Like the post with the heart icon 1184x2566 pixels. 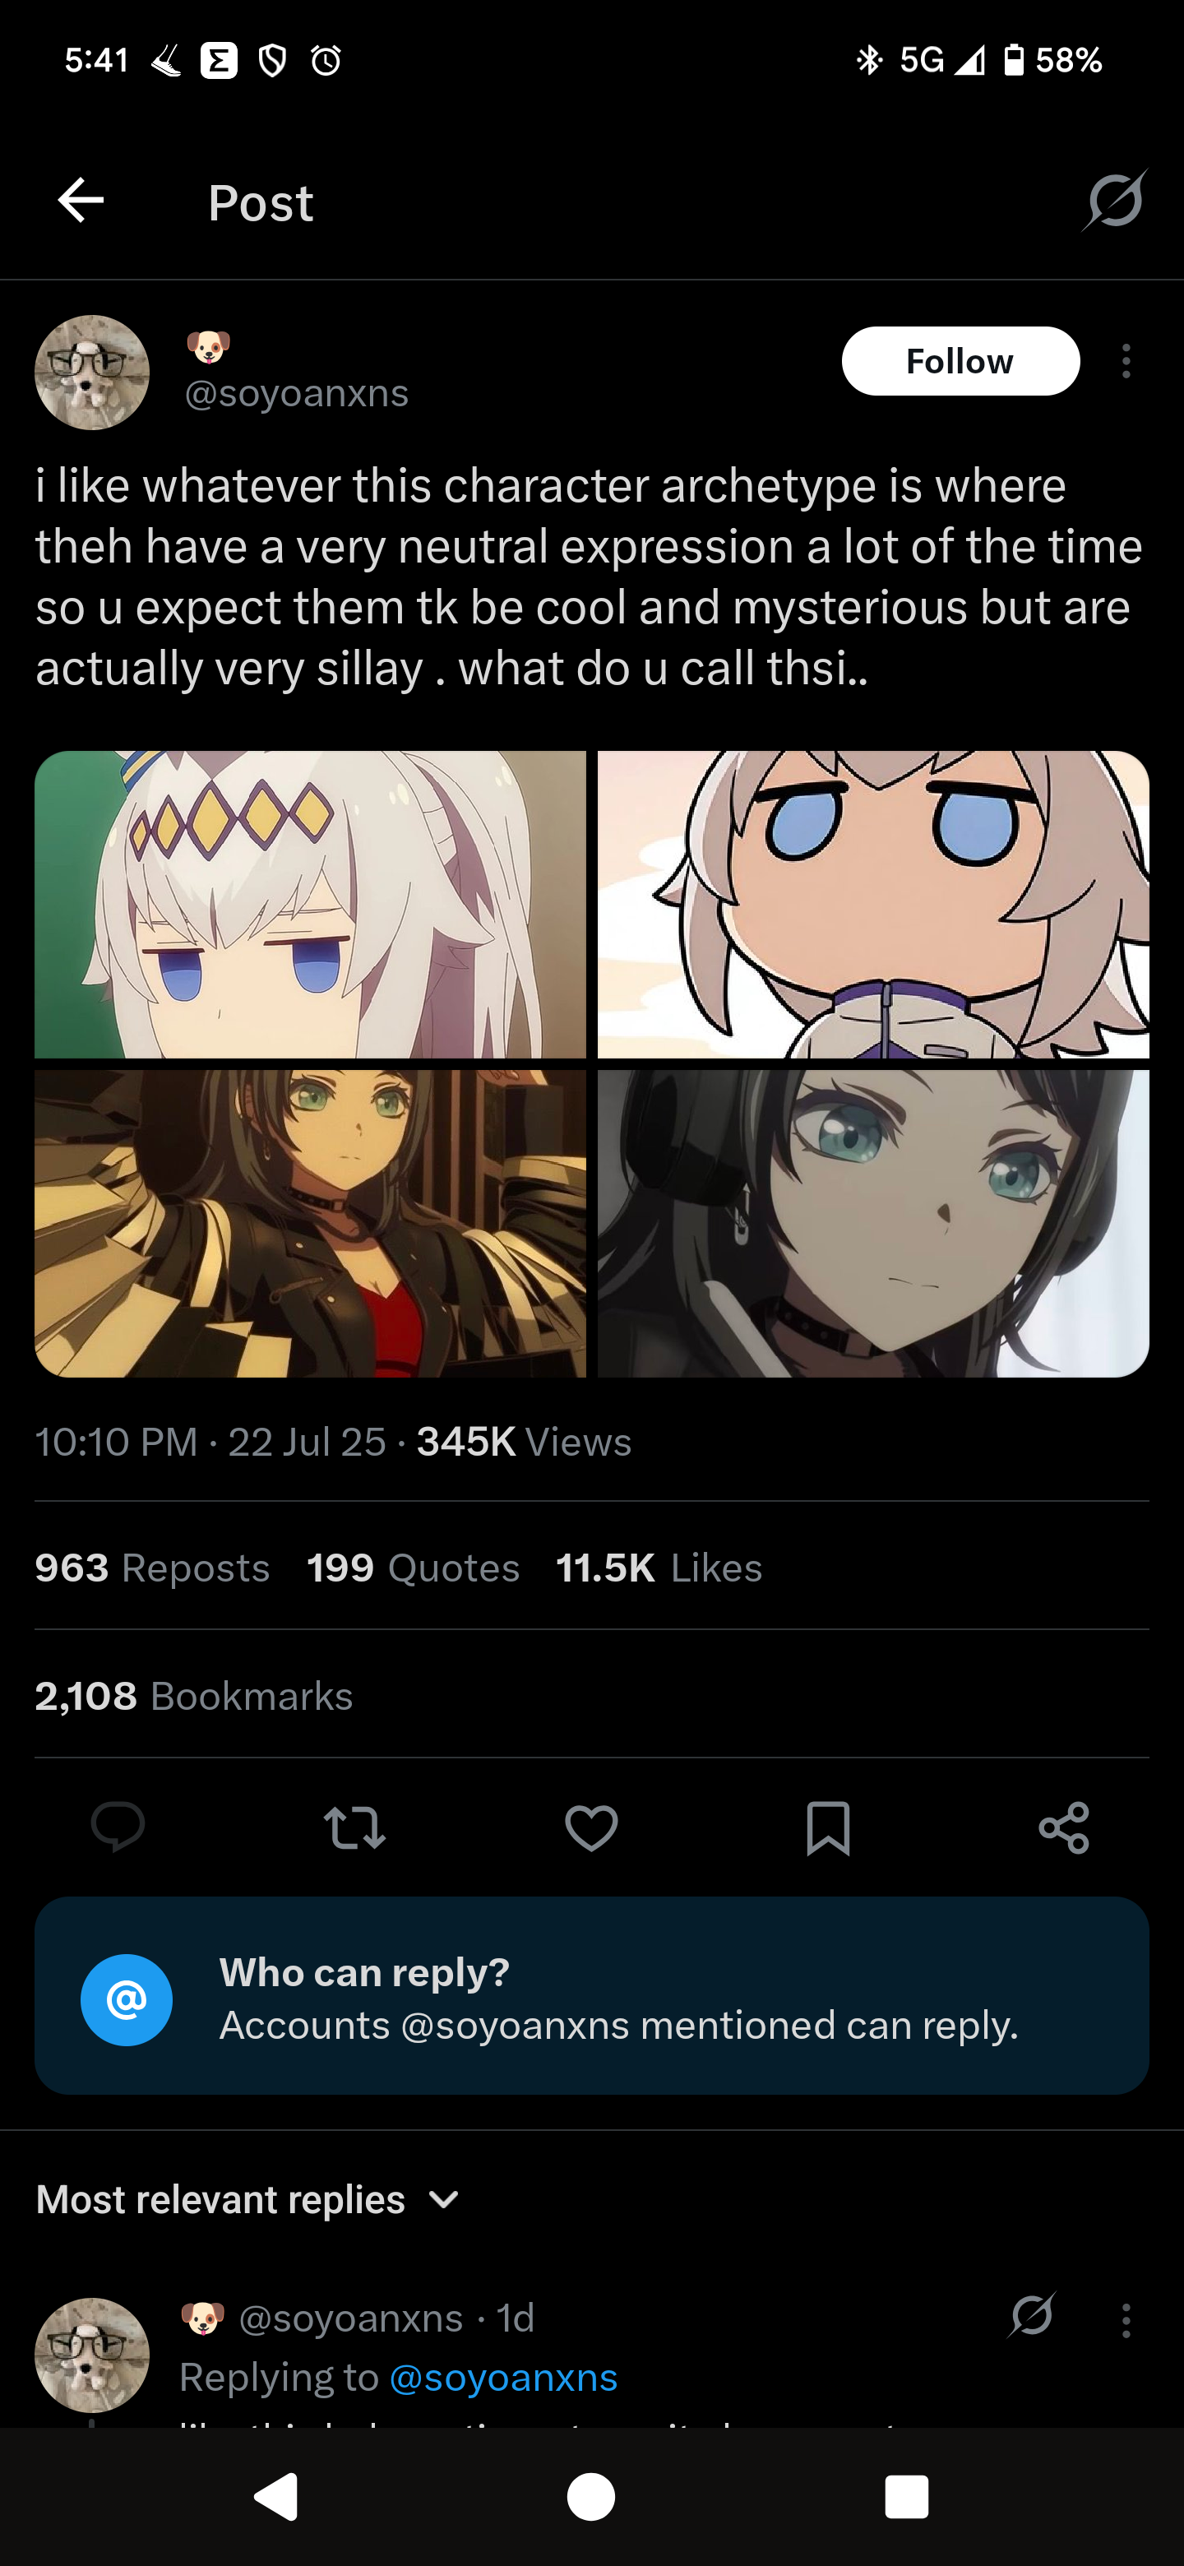pyautogui.click(x=591, y=1827)
